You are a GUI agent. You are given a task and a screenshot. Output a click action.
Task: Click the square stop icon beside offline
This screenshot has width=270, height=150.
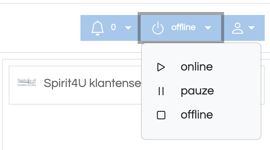[x=161, y=115]
